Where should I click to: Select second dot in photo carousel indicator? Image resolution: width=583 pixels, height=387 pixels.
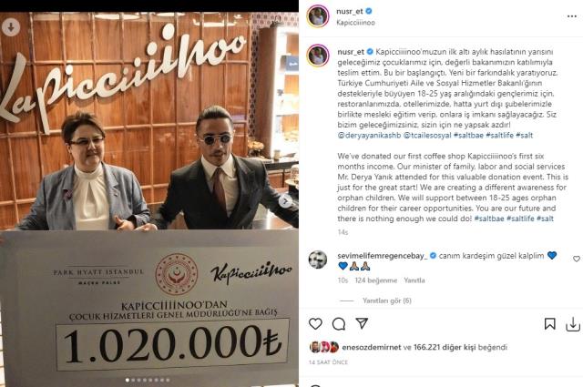[134, 380]
